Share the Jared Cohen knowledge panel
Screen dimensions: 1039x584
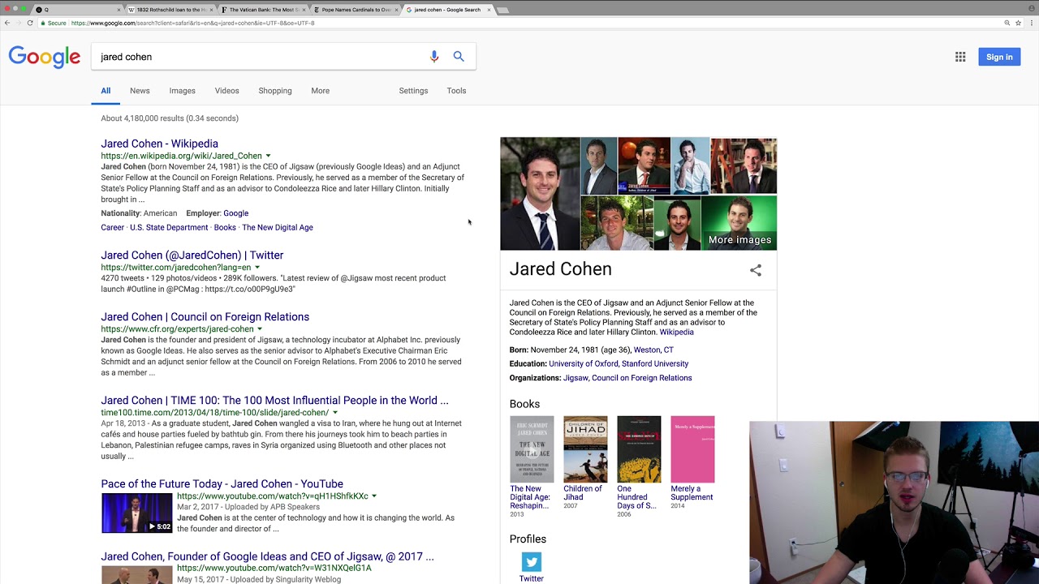point(756,270)
